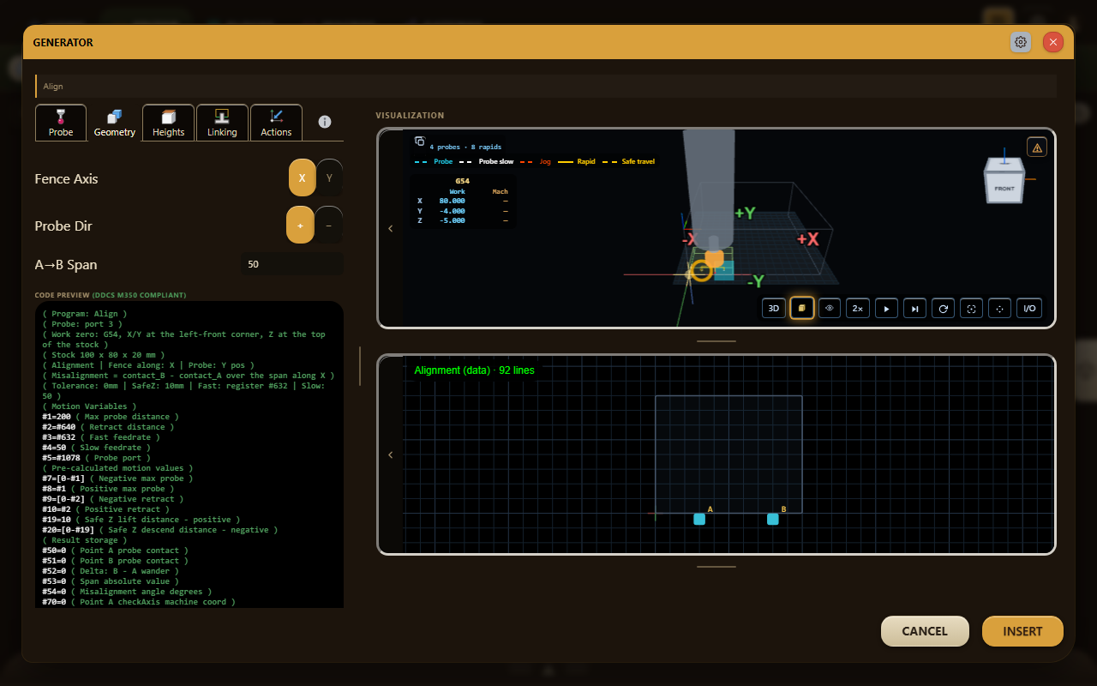Play the toolpath simulation
The width and height of the screenshot is (1097, 686).
[886, 308]
